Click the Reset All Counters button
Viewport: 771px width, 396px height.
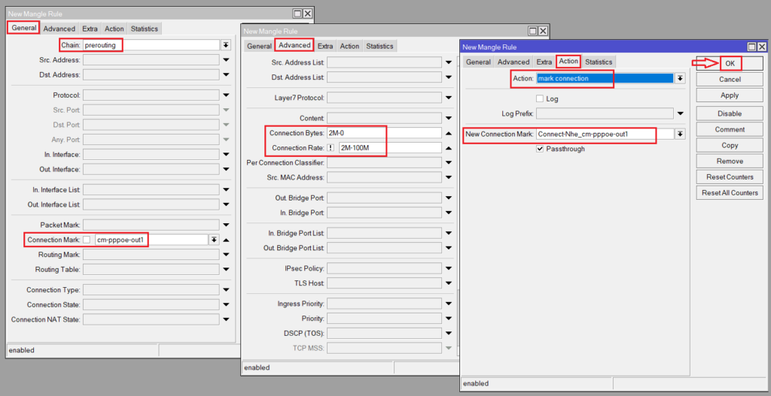(x=730, y=193)
